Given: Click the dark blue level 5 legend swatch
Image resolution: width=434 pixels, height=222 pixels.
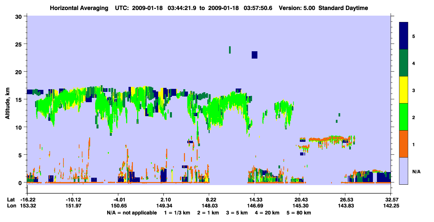Looking at the screenshot, I should click(x=404, y=36).
